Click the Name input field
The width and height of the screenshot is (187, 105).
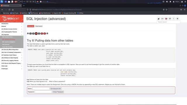(41, 89)
